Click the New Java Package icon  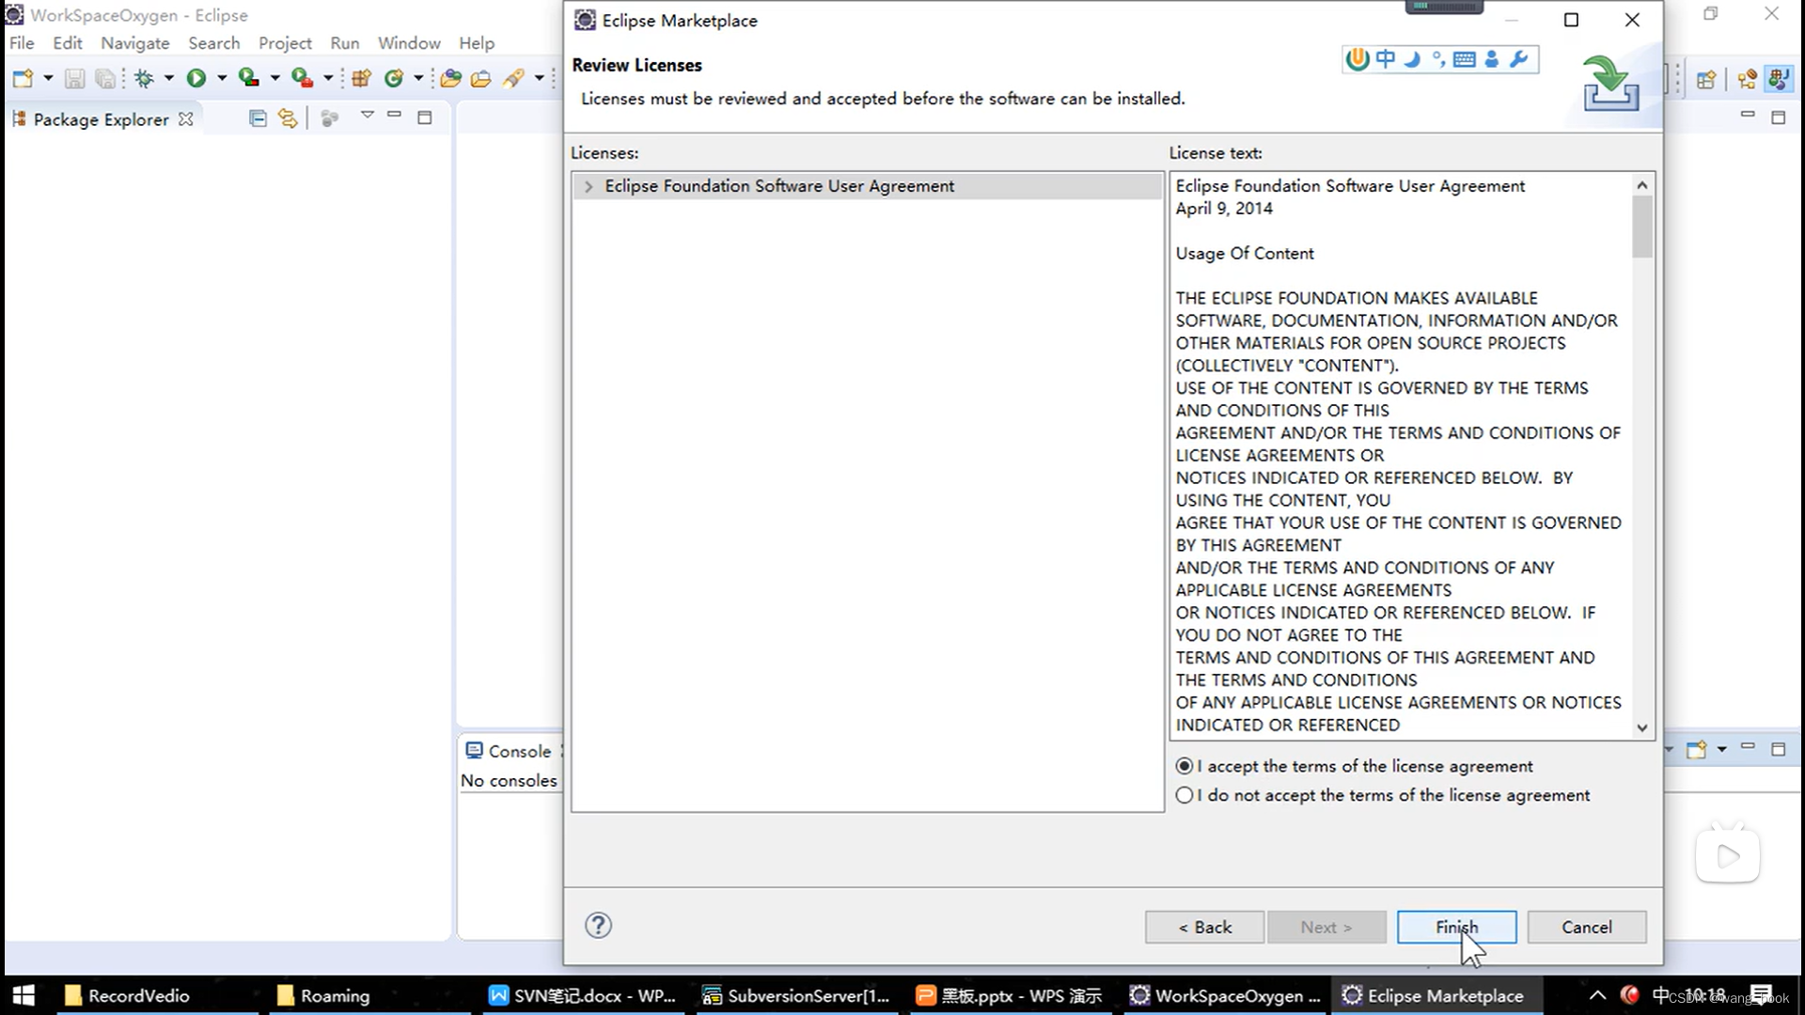click(362, 79)
